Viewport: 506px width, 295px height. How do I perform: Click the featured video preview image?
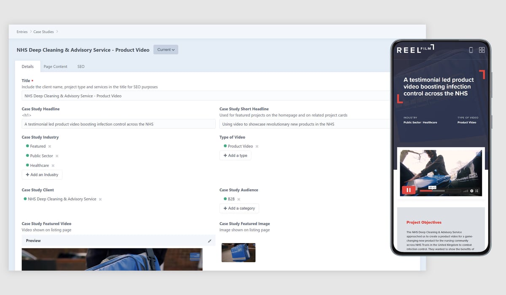pos(112,259)
